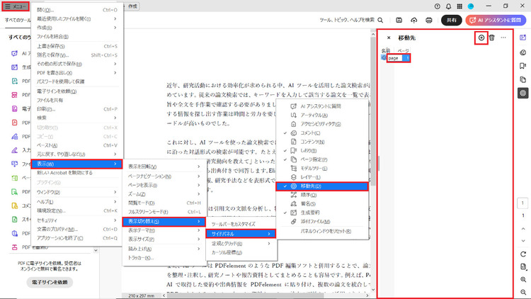Choose フルスクリーンモード(F) entry
The image size is (531, 299).
coord(164,212)
